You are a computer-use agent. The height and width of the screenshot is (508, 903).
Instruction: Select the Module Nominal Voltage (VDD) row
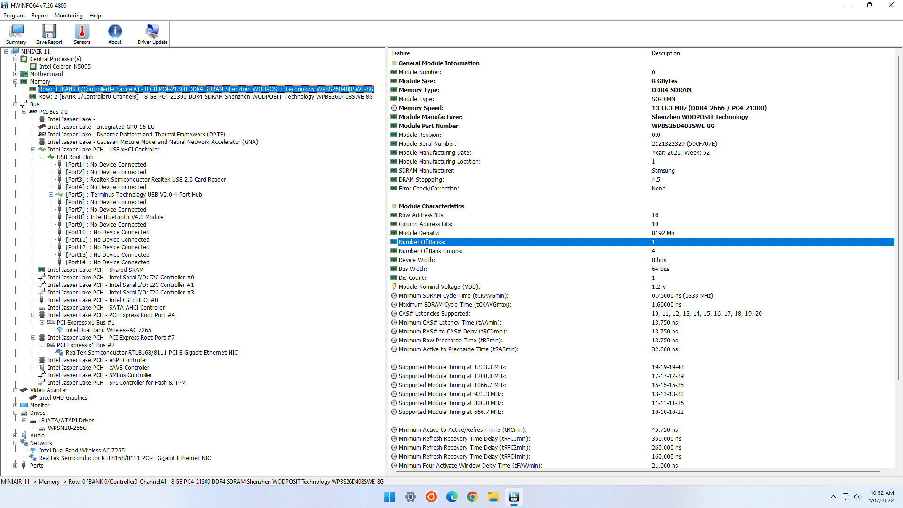tap(642, 287)
